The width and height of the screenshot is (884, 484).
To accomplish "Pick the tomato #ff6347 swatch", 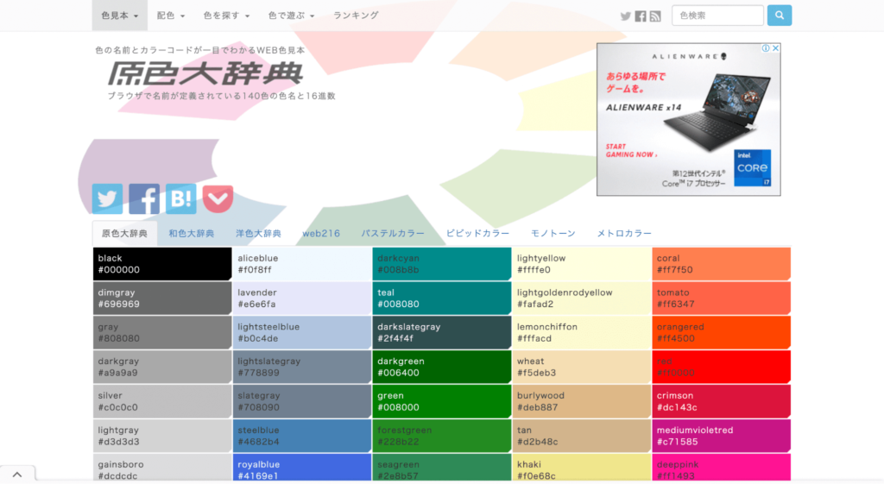I will pos(721,298).
